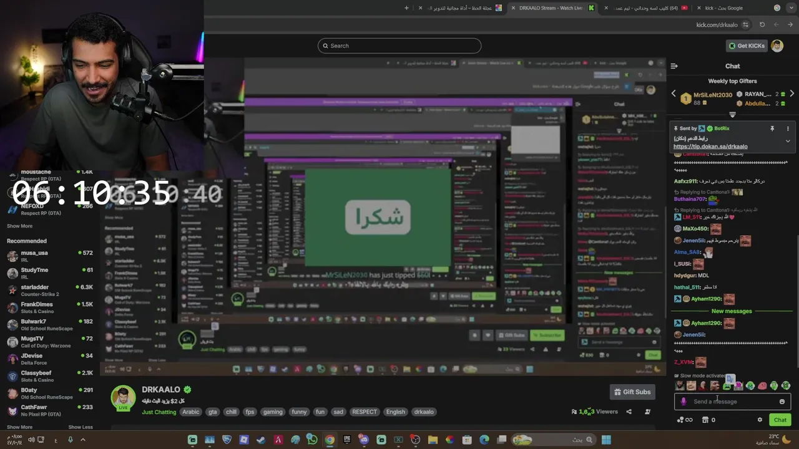Show next Weekly top Gifters page
Screen dimensions: 799x449
[x=792, y=94]
